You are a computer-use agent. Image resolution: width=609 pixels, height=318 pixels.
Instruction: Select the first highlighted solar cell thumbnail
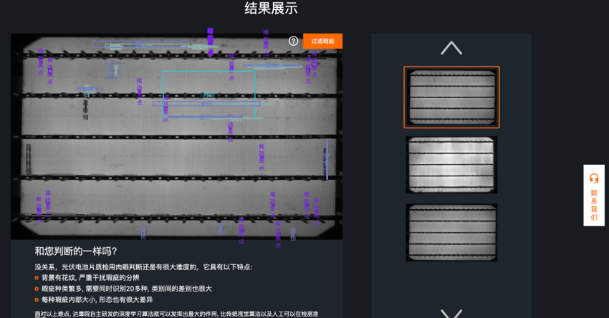pyautogui.click(x=451, y=97)
